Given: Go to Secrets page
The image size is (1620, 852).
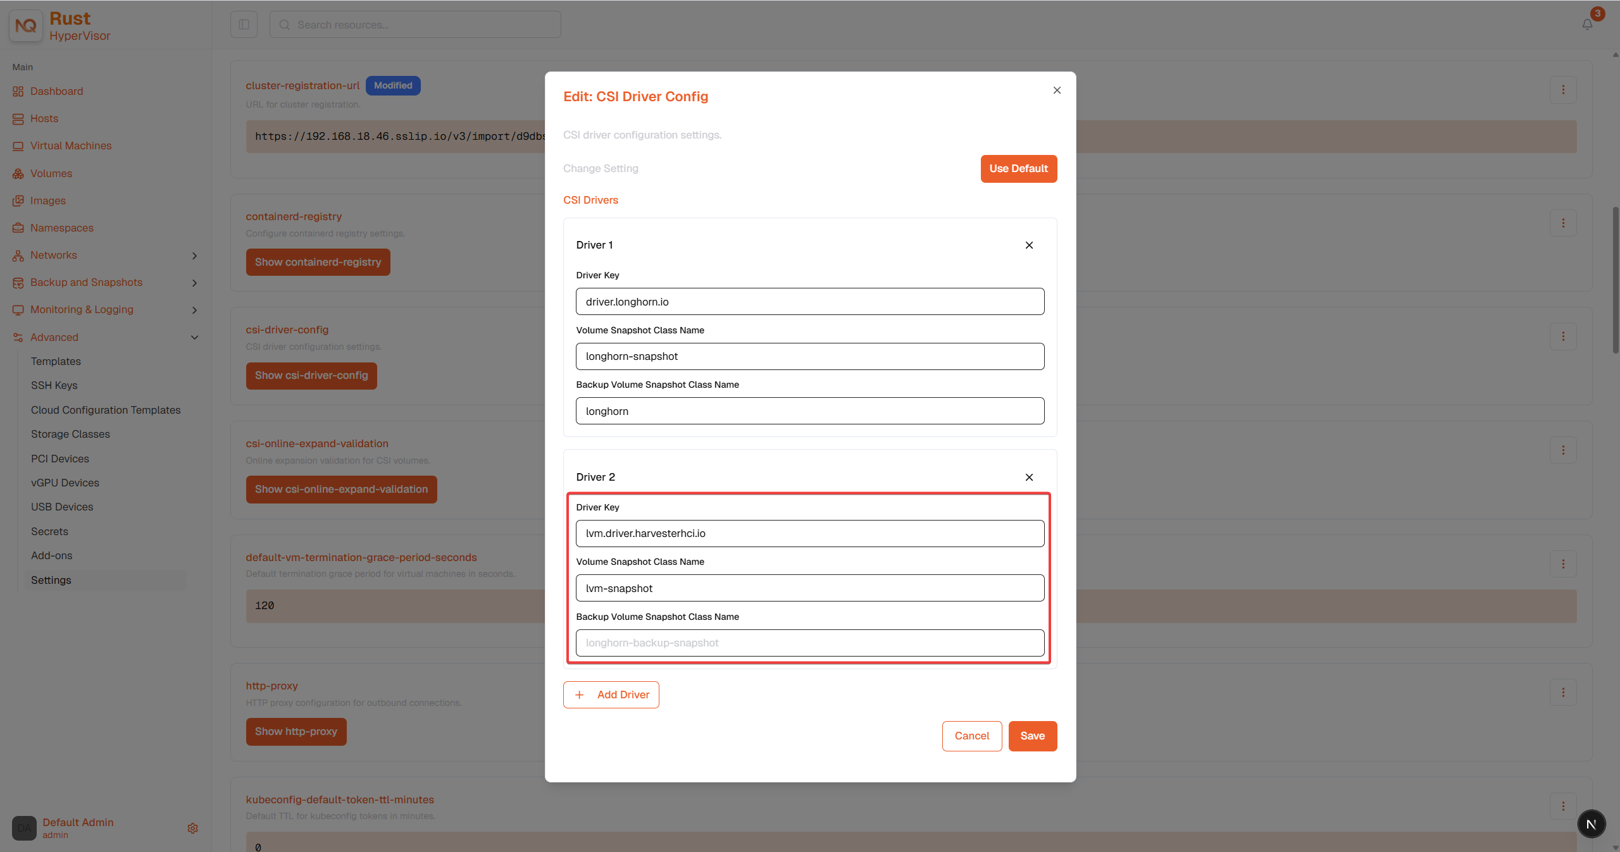Looking at the screenshot, I should click(49, 531).
